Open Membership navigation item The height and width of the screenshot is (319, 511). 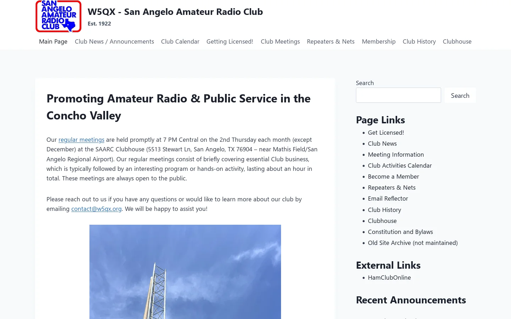point(379,41)
